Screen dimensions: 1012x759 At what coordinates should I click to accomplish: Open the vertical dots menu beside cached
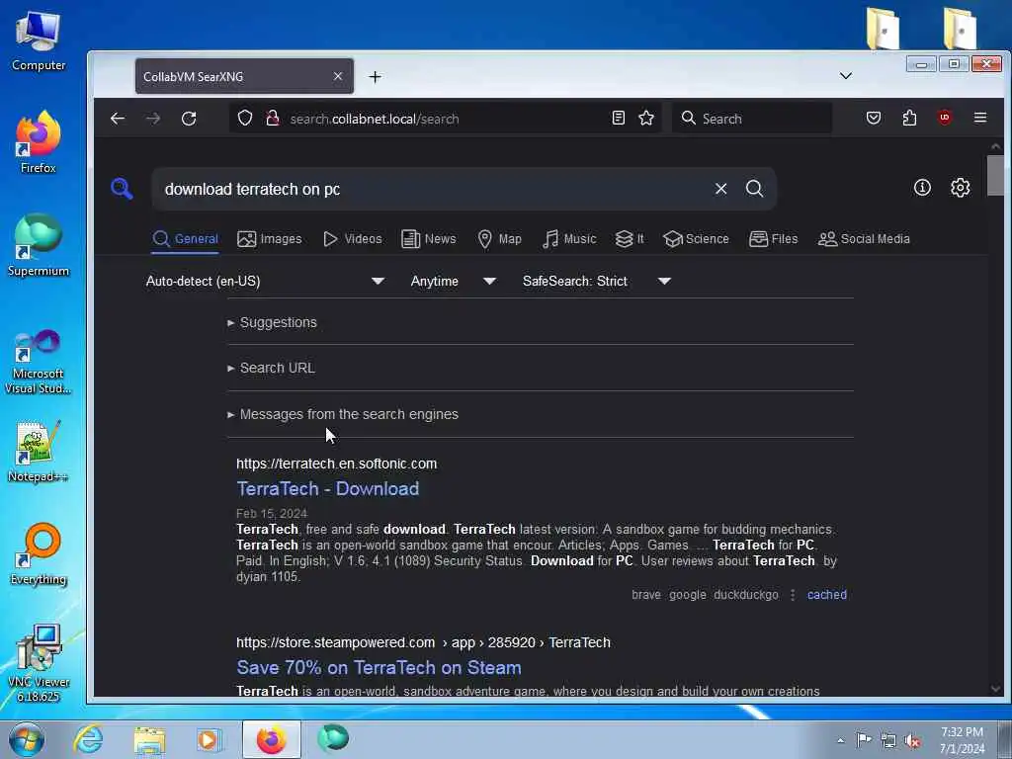click(x=793, y=594)
